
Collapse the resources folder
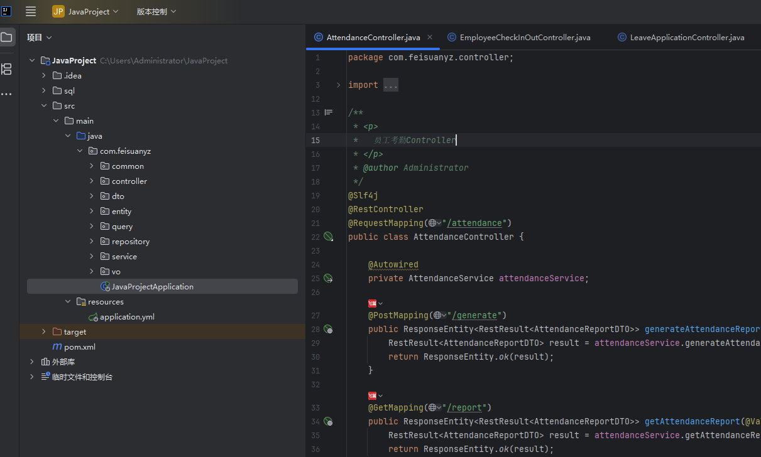click(68, 302)
